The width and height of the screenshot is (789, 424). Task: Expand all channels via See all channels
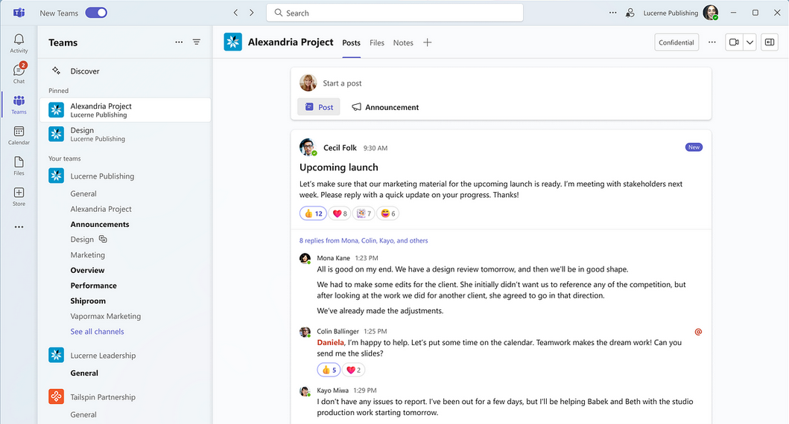point(97,332)
